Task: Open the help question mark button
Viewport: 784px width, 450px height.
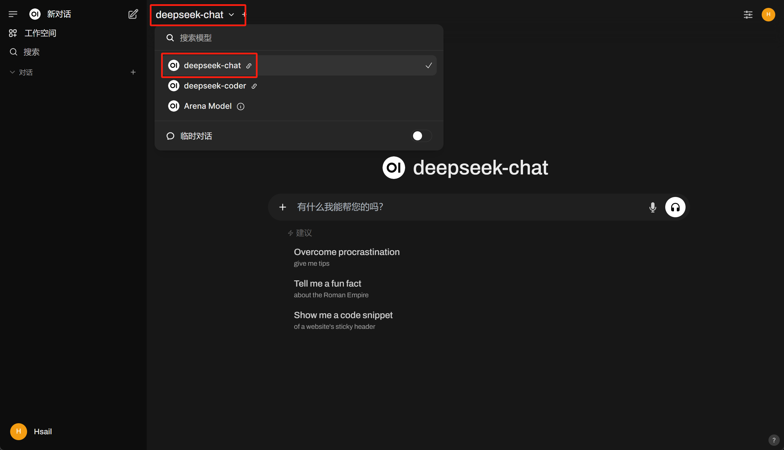Action: (x=774, y=440)
